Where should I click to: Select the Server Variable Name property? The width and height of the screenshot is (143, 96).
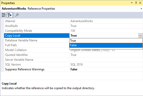click(x=37, y=60)
